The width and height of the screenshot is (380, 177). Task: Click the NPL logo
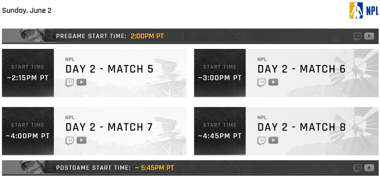click(363, 10)
